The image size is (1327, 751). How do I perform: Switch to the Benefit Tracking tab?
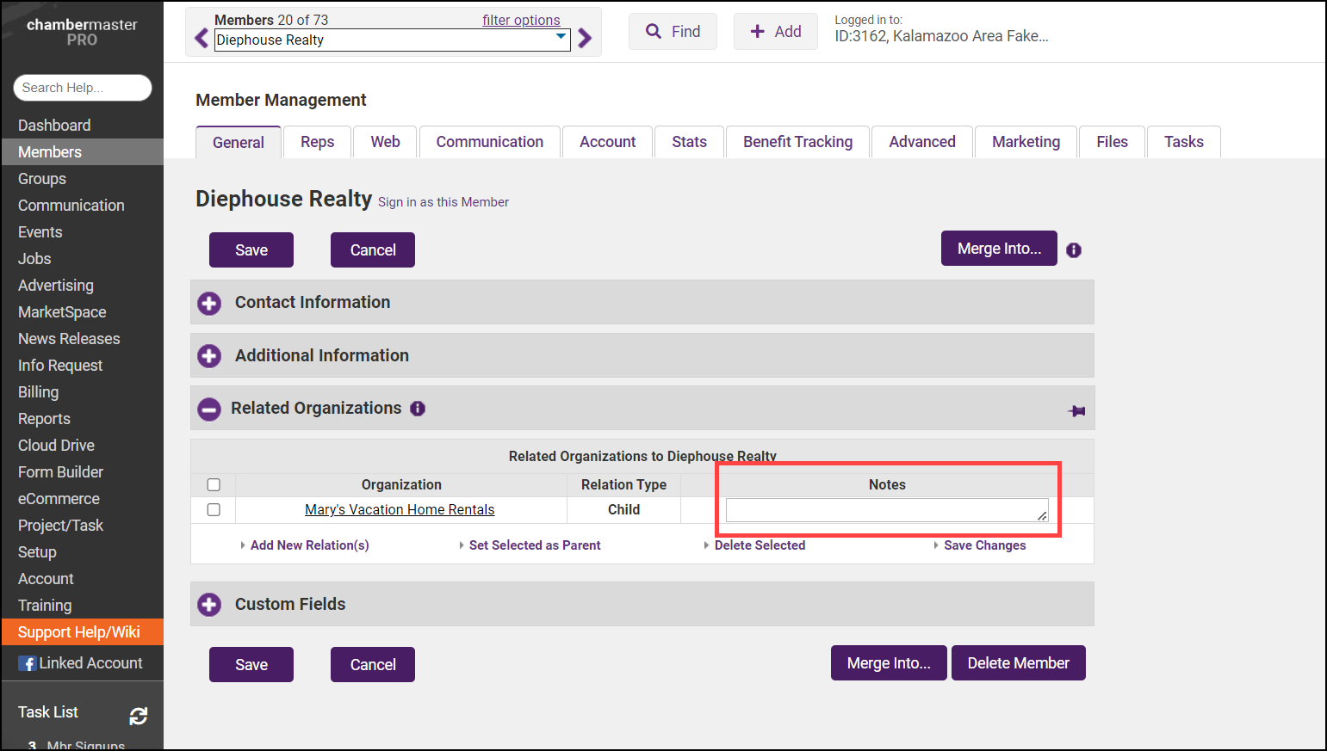coord(797,142)
